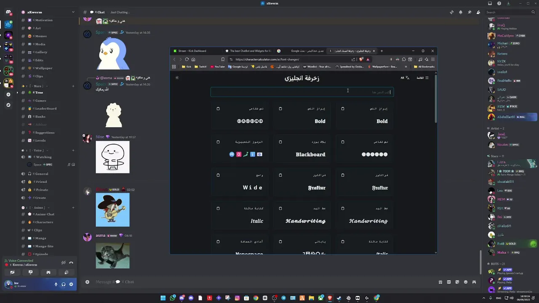This screenshot has width=539, height=303.
Task: Open Twitch bookmark folder
Action: point(200,66)
